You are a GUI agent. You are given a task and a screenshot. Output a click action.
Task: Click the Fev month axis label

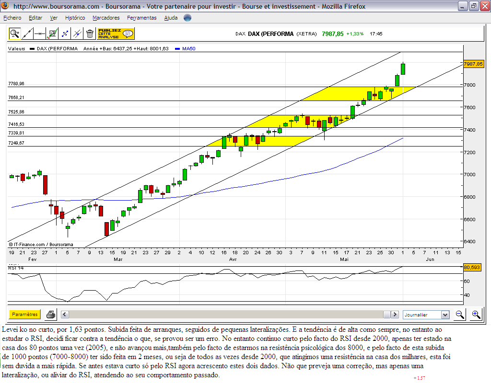coord(32,259)
